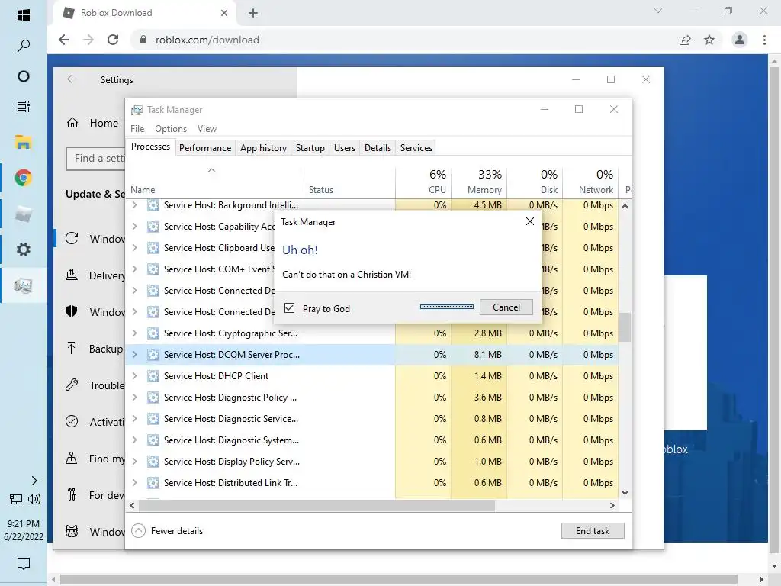Image resolution: width=781 pixels, height=586 pixels.
Task: Select the Windows Security shield icon in Settings
Action: [72, 311]
